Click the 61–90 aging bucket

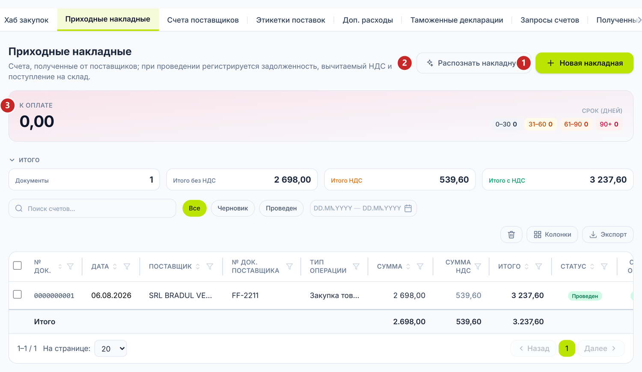tap(576, 124)
